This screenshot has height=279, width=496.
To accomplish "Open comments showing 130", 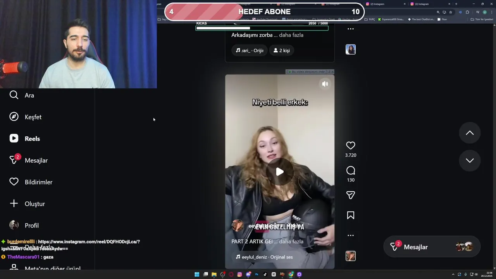I will point(351,170).
